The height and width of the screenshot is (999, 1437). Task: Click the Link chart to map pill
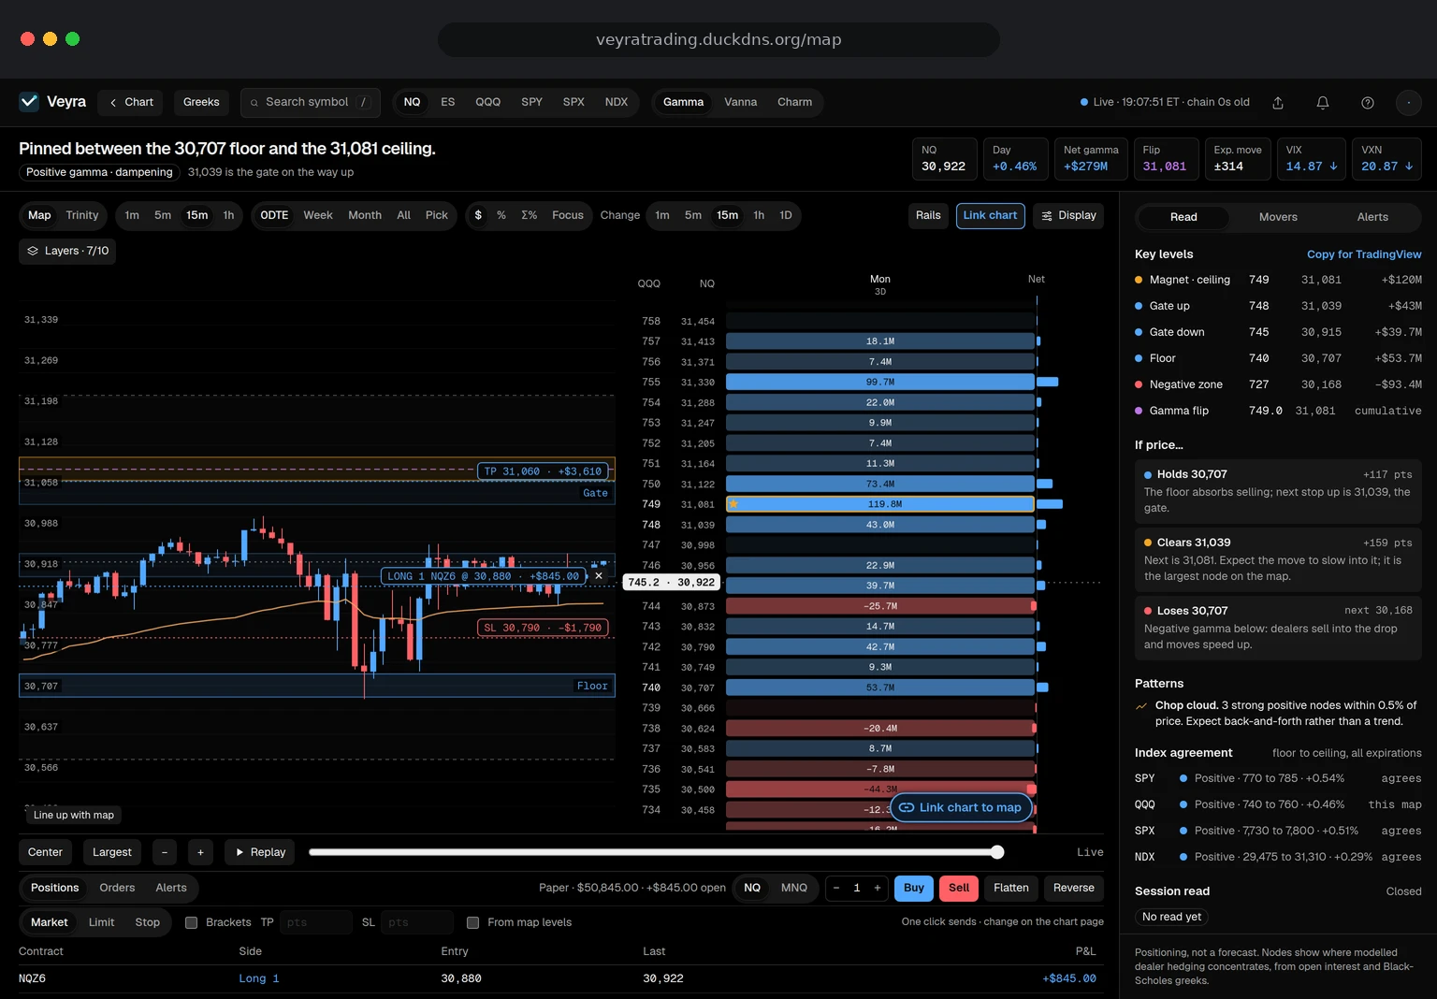(961, 807)
